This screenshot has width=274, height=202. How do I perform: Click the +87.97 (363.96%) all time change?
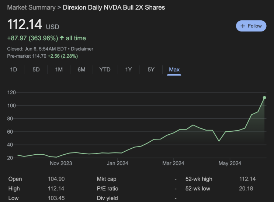click(x=46, y=38)
